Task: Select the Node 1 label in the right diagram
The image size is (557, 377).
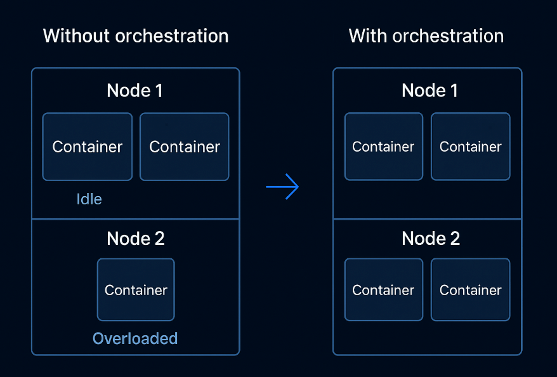Action: (x=429, y=91)
